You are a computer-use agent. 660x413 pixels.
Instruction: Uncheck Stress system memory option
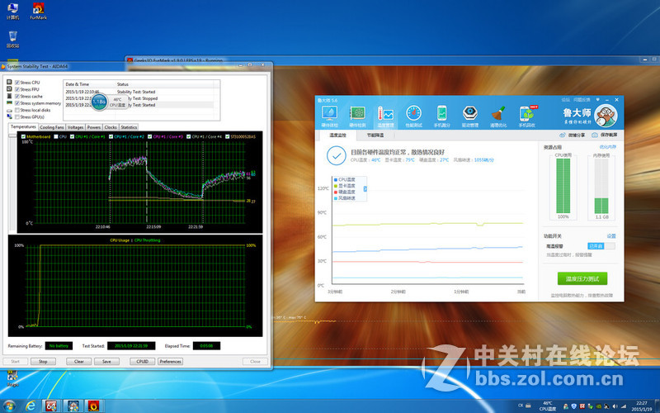(17, 103)
